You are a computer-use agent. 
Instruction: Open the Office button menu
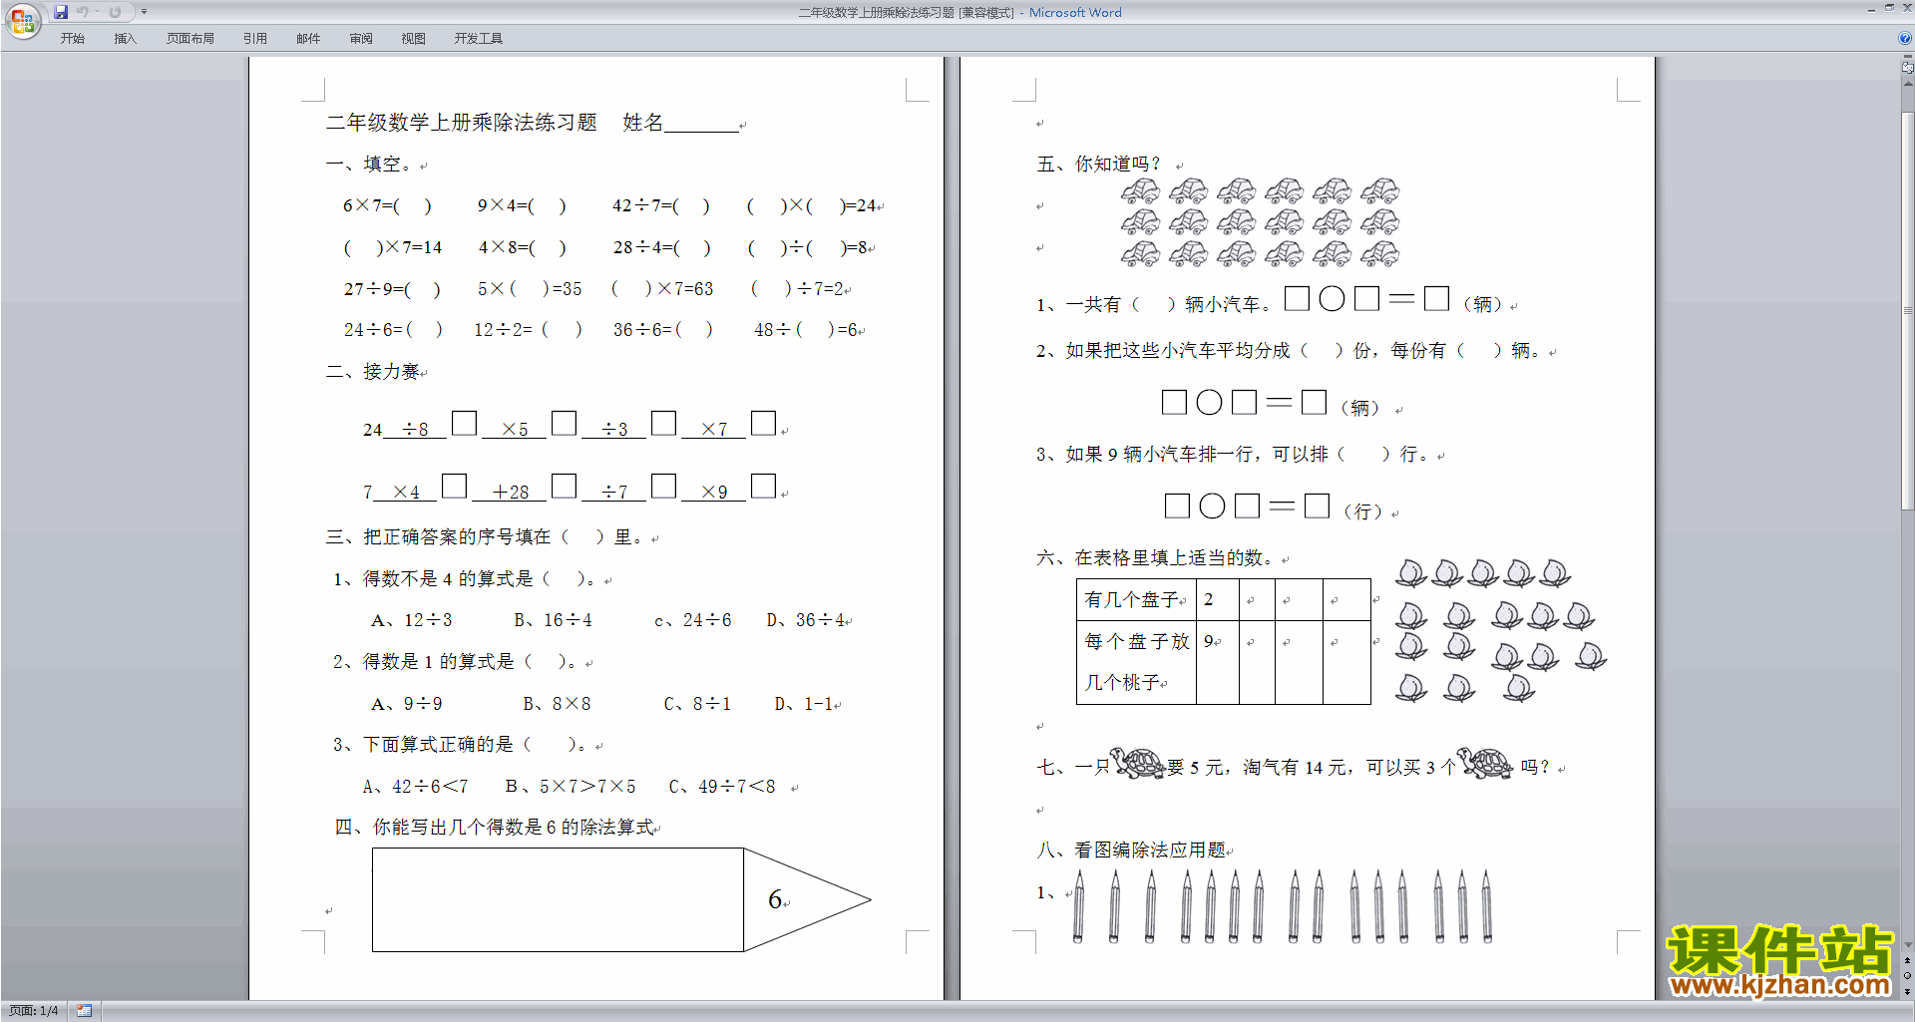(x=22, y=20)
